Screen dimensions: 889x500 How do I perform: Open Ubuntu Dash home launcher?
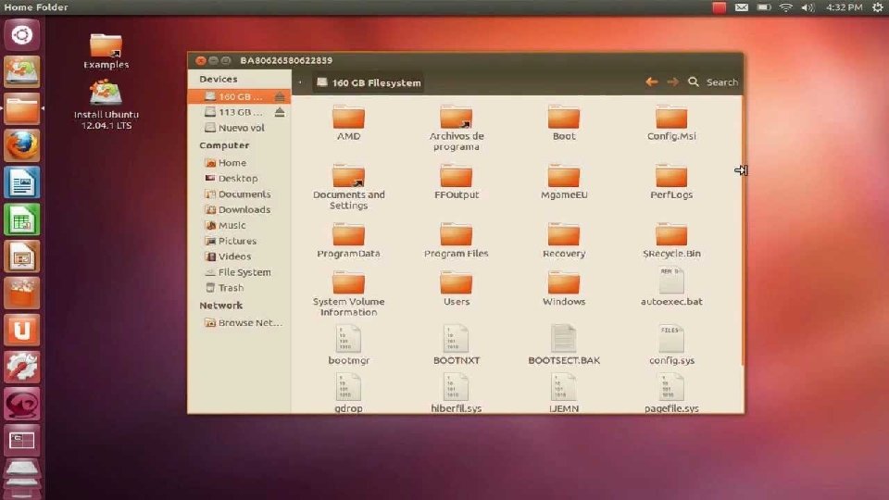coord(22,35)
